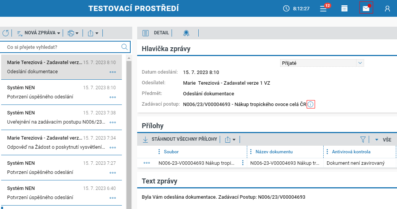Click VŠE filter label
397x209 pixels.
point(387,140)
